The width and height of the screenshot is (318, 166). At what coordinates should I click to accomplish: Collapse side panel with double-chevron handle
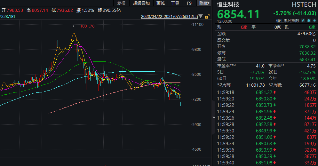(x=214, y=117)
